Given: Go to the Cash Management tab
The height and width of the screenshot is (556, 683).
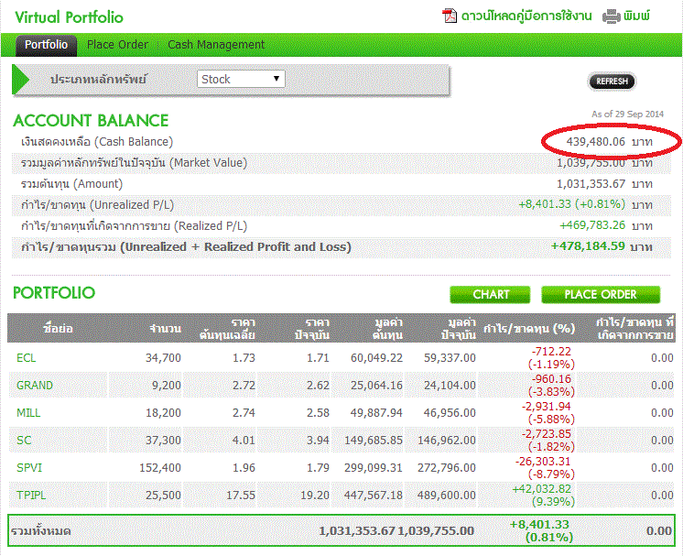Looking at the screenshot, I should click(216, 45).
